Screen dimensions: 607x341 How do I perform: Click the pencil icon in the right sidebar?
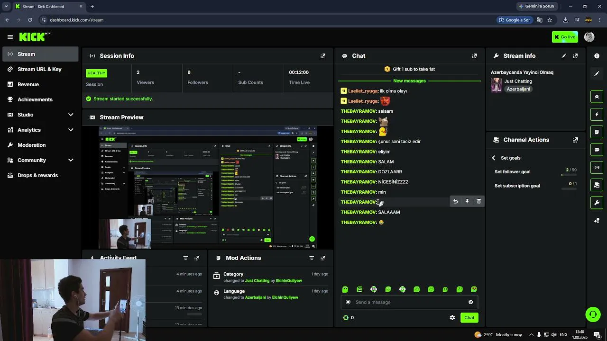pos(597,74)
